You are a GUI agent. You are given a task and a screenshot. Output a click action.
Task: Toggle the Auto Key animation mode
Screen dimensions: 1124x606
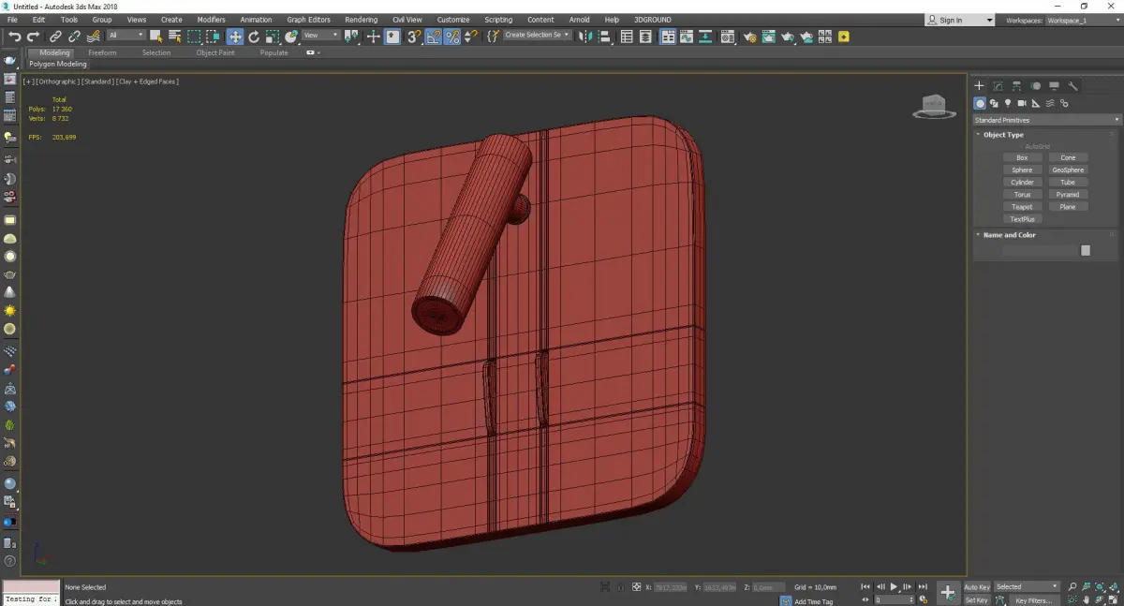pos(977,587)
